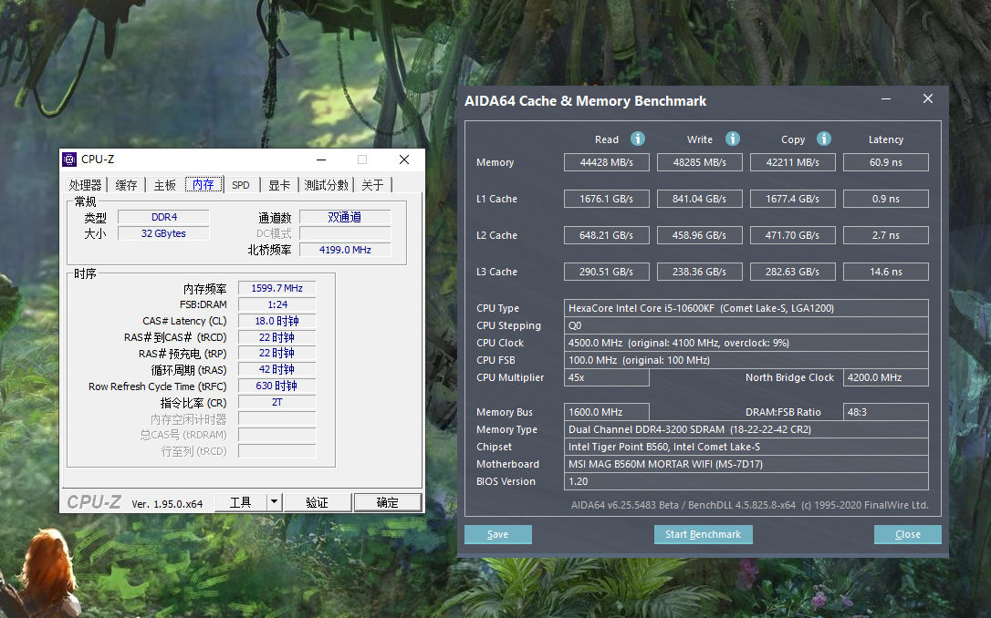Click the L1 Cache Write 841.04 GB/s field
This screenshot has height=618, width=991.
[x=700, y=199]
